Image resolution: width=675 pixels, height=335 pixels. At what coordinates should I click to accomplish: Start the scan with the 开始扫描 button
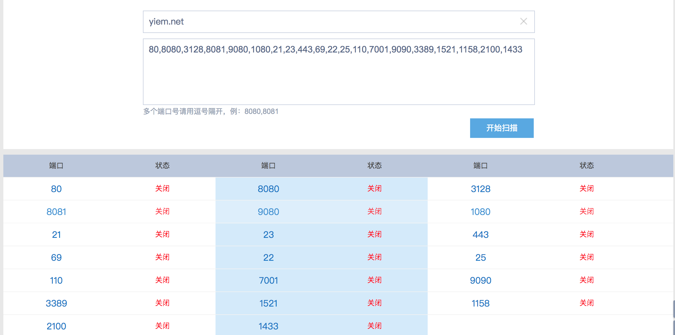click(x=502, y=128)
